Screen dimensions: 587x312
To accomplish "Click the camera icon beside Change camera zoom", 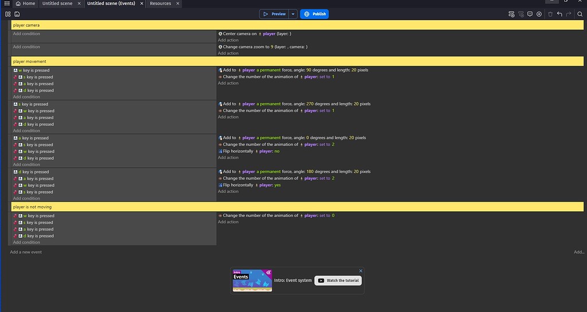I will (x=220, y=47).
